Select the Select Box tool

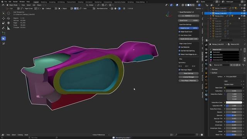pos(3,14)
